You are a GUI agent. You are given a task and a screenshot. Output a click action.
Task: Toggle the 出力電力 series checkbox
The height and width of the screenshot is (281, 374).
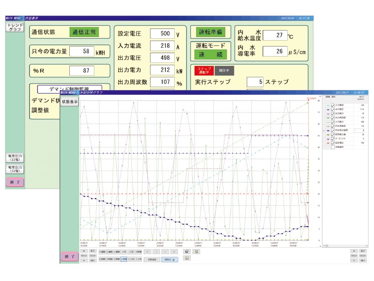point(333,114)
